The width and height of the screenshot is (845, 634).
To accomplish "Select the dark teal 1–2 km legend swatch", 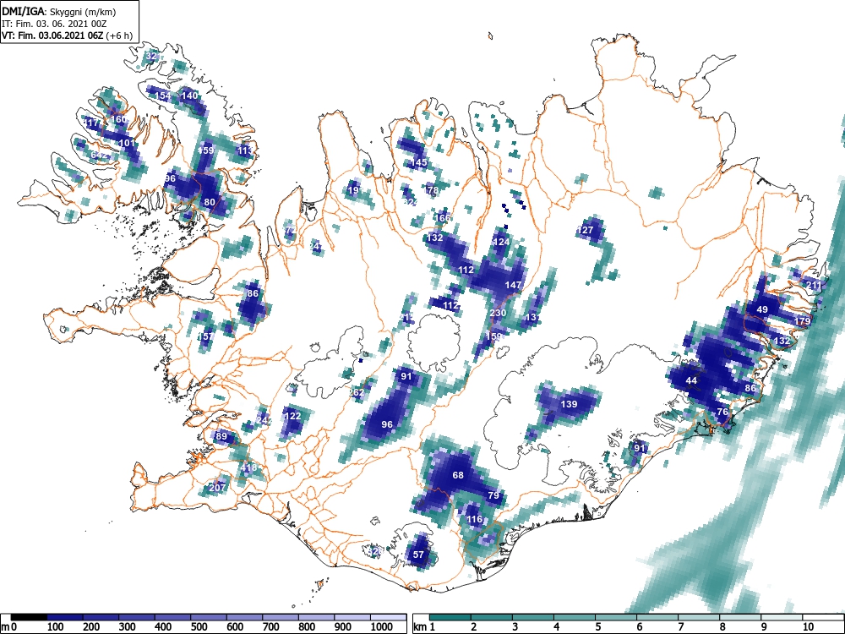I will 450,617.
